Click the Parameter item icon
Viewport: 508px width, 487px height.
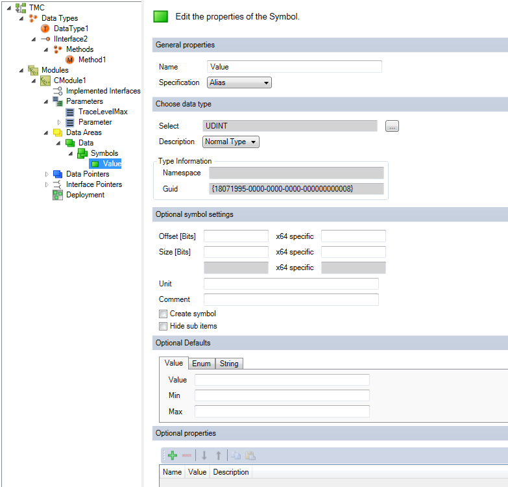[x=69, y=123]
